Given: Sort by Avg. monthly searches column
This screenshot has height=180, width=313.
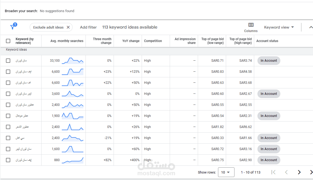Looking at the screenshot, I should pos(67,41).
